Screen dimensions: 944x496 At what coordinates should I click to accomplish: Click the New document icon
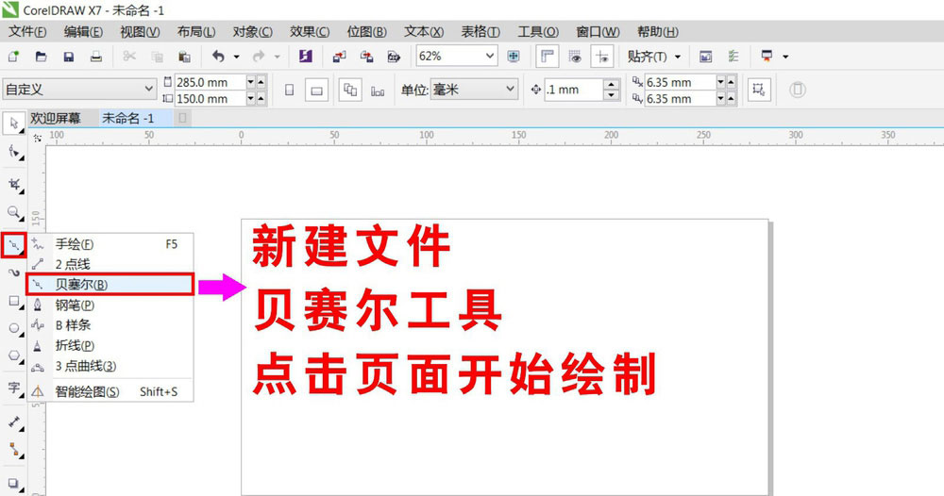(x=13, y=57)
